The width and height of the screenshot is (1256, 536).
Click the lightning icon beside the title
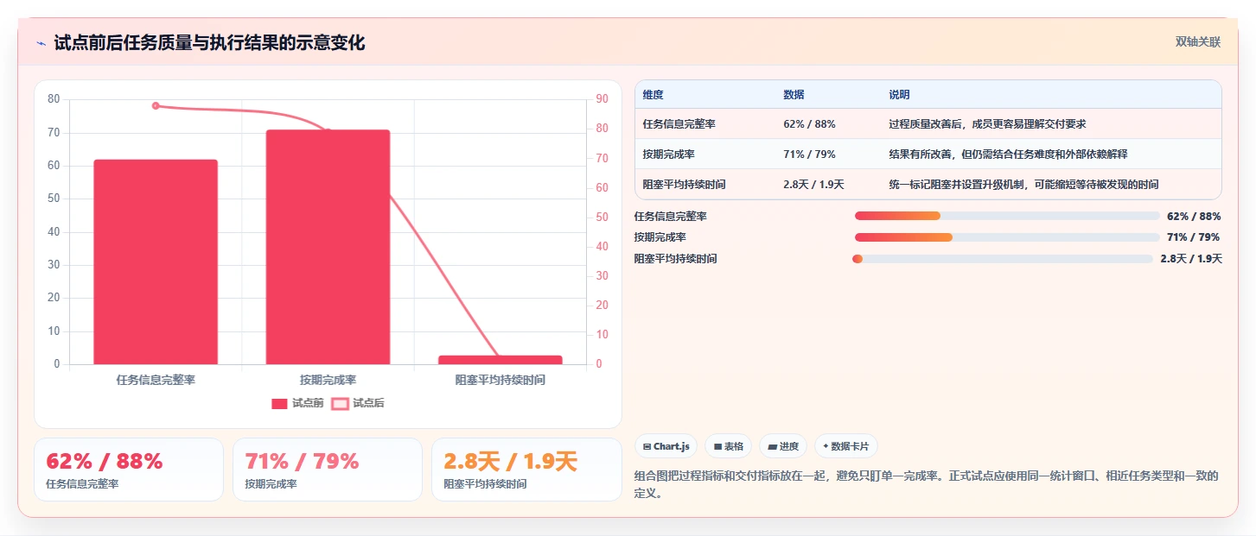41,43
